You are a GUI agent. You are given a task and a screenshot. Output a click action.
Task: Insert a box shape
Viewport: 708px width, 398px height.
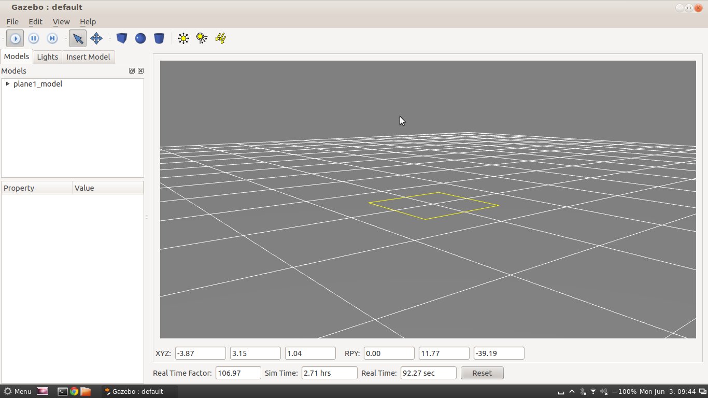(x=122, y=38)
